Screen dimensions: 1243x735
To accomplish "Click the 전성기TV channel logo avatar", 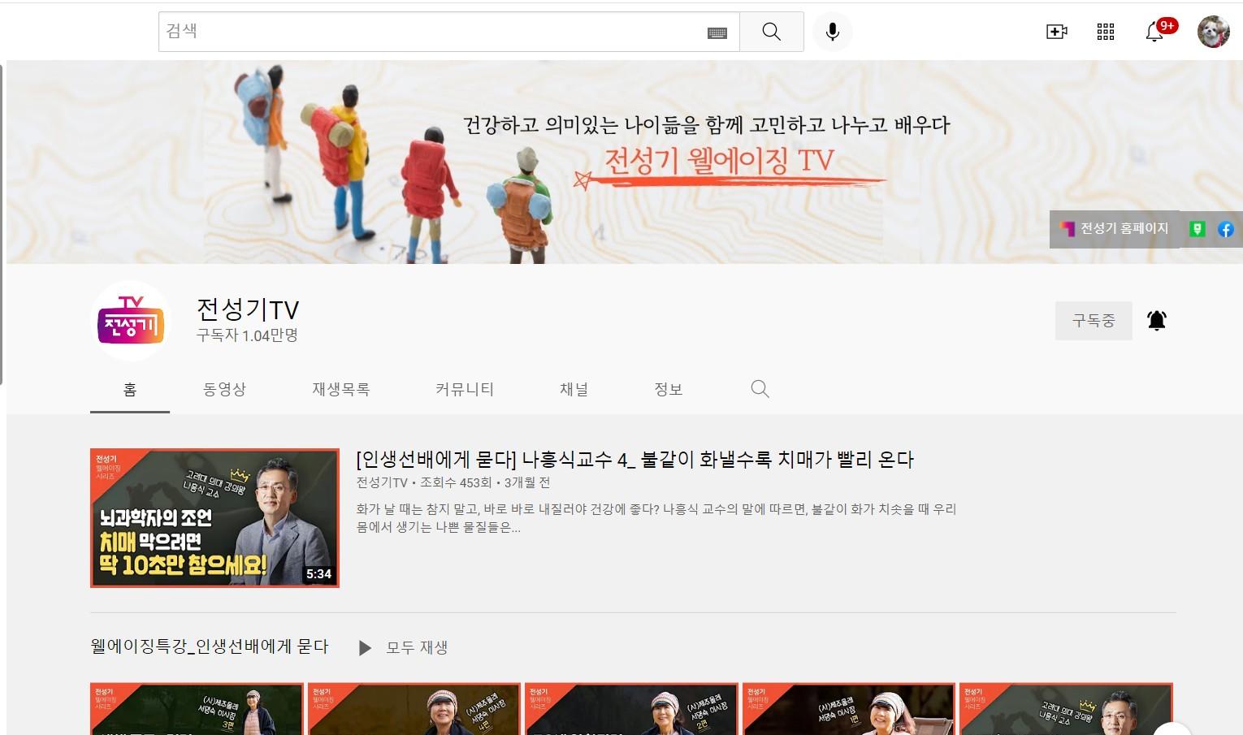I will (131, 322).
